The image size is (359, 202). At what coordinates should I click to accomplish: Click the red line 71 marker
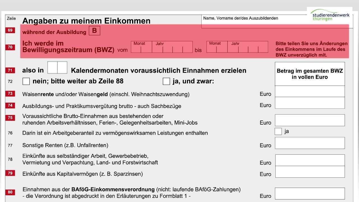(10, 70)
